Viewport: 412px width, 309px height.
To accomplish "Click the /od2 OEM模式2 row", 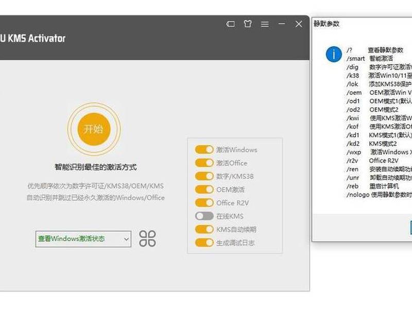I will (372, 110).
